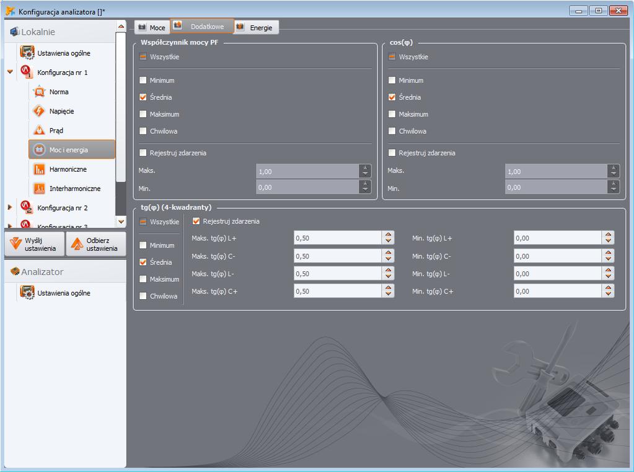The image size is (634, 472).
Task: Enable Minimum in cos(φ) group
Action: 392,80
